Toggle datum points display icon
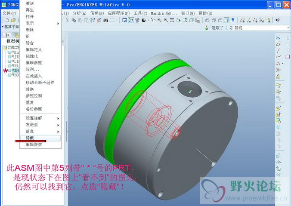This screenshot has width=291, height=206. coord(255,20)
